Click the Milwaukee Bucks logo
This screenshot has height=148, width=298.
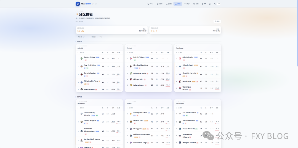tap(131, 73)
